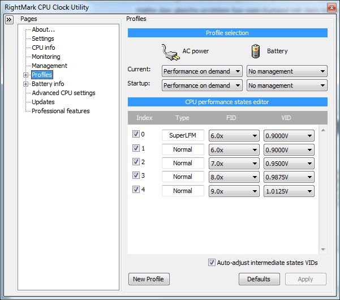Click the SuperLFM type field
The width and height of the screenshot is (340, 300).
(x=183, y=135)
